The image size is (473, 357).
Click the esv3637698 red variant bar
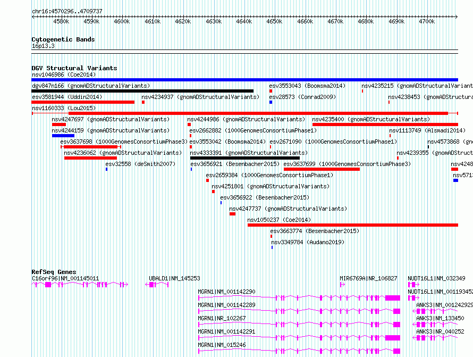tap(91, 147)
